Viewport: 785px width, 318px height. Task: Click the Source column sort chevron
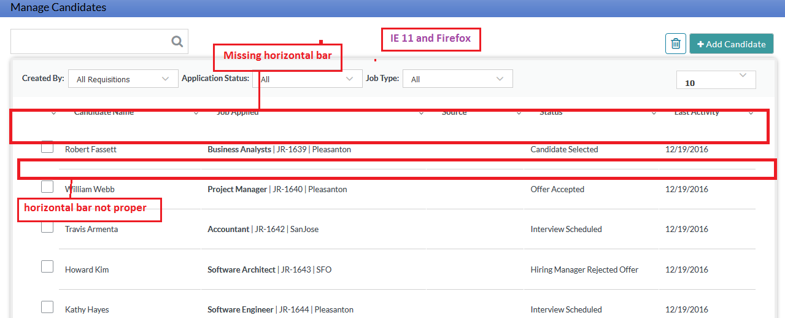point(519,114)
